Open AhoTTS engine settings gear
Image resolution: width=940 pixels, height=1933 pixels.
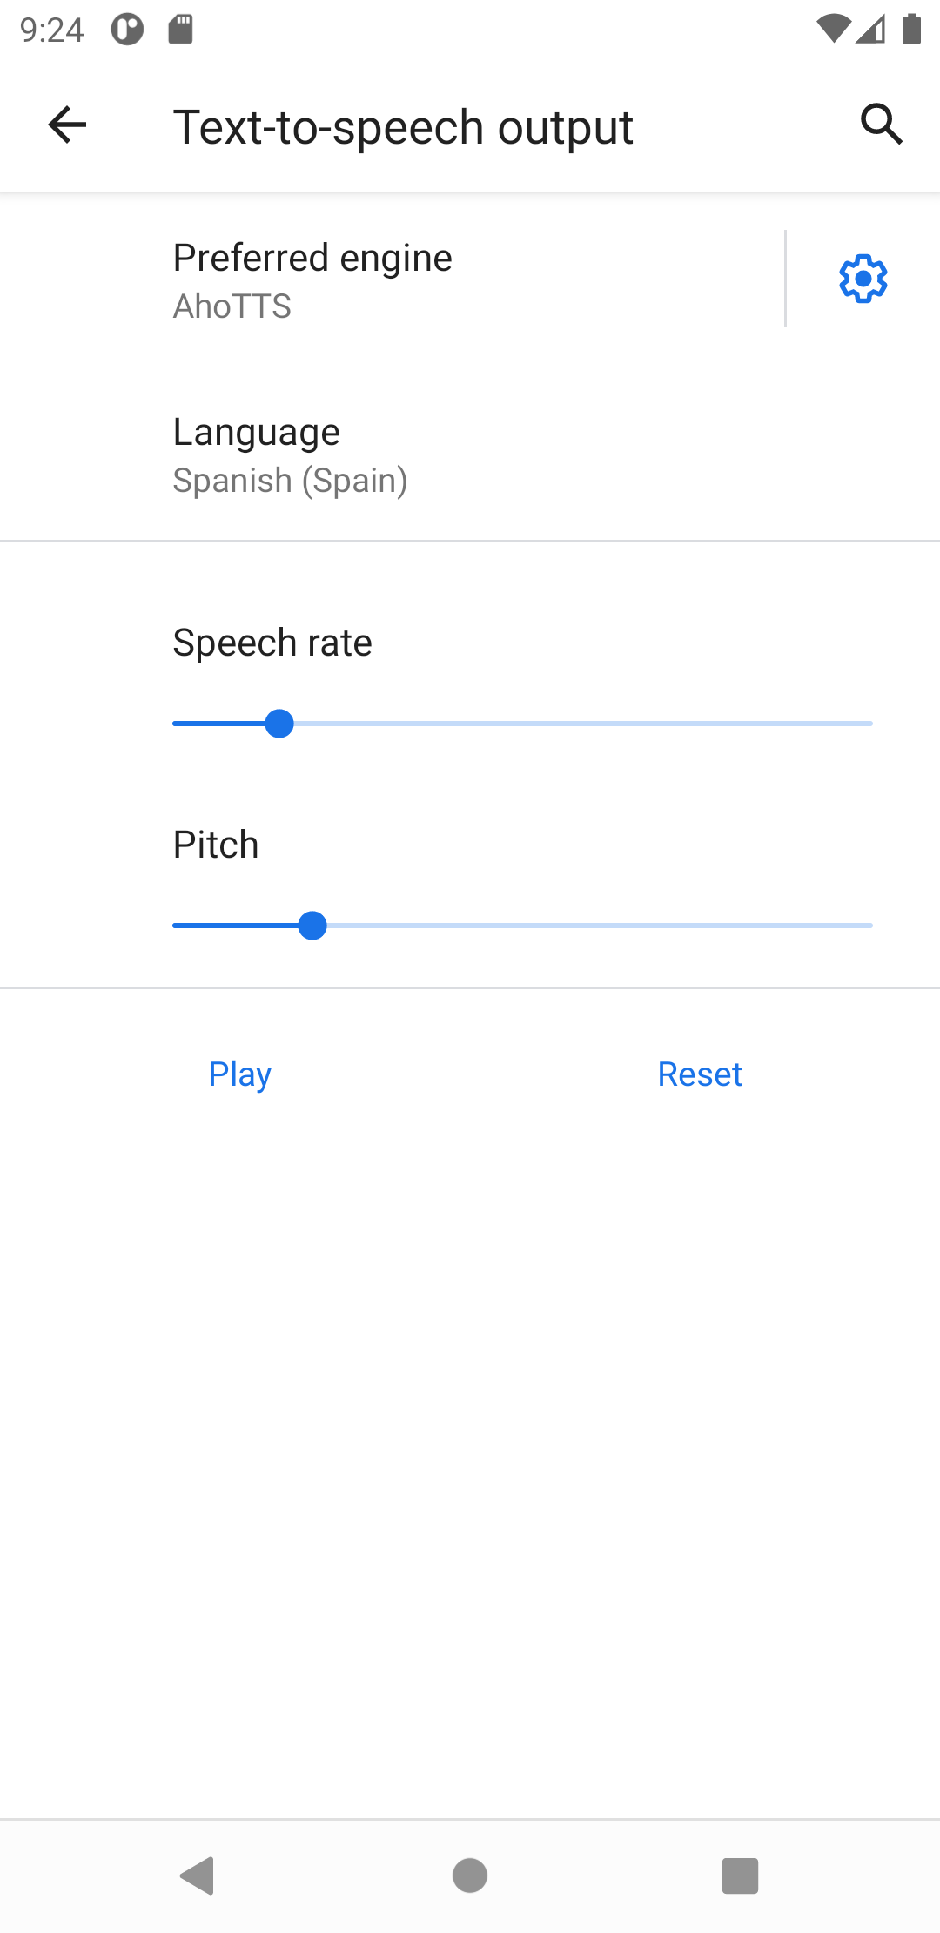[x=863, y=279]
